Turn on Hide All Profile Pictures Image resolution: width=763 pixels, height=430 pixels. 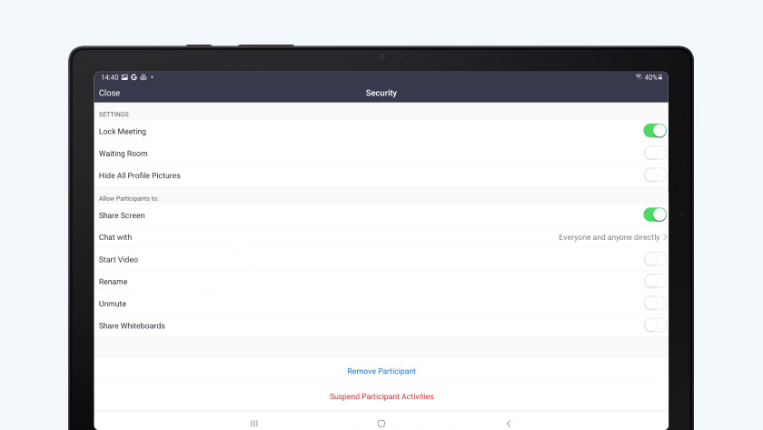click(655, 175)
